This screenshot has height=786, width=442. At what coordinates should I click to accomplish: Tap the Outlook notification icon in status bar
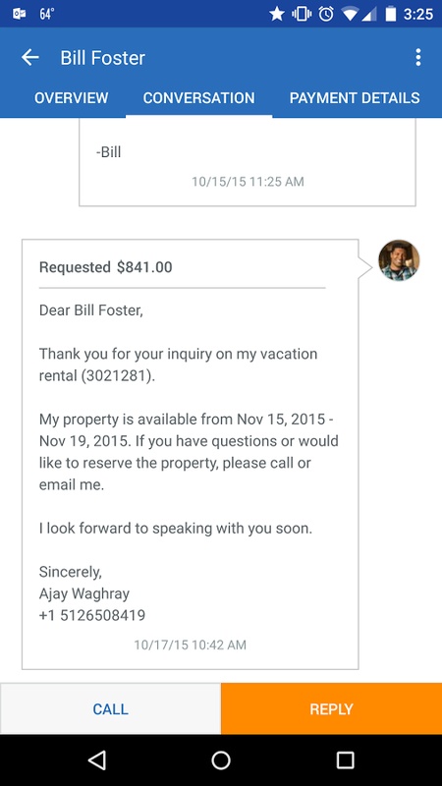click(x=19, y=14)
